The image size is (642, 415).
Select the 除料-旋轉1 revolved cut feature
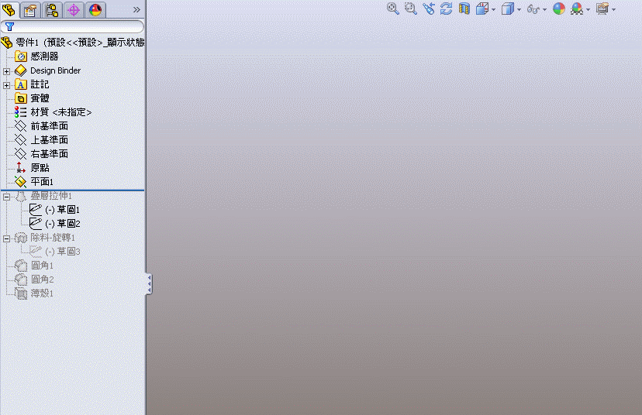pyautogui.click(x=45, y=238)
